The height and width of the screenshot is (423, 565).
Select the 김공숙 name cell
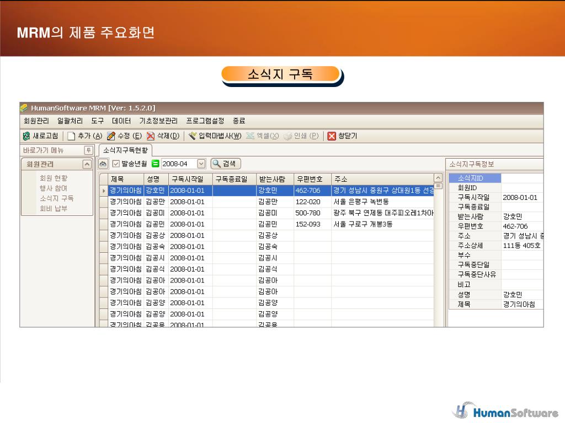point(156,247)
